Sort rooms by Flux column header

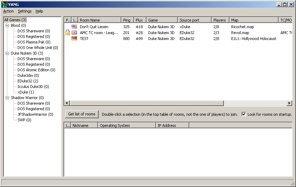140,20
